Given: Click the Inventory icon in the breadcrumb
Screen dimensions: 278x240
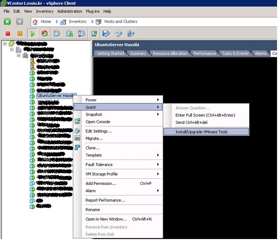Looking at the screenshot, I should pyautogui.click(x=63, y=22).
